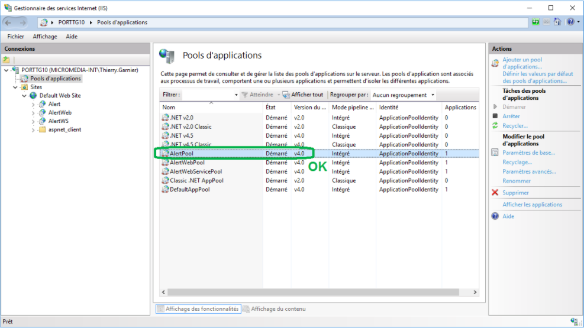
Task: Click the Paramètres de base icon
Action: 495,152
